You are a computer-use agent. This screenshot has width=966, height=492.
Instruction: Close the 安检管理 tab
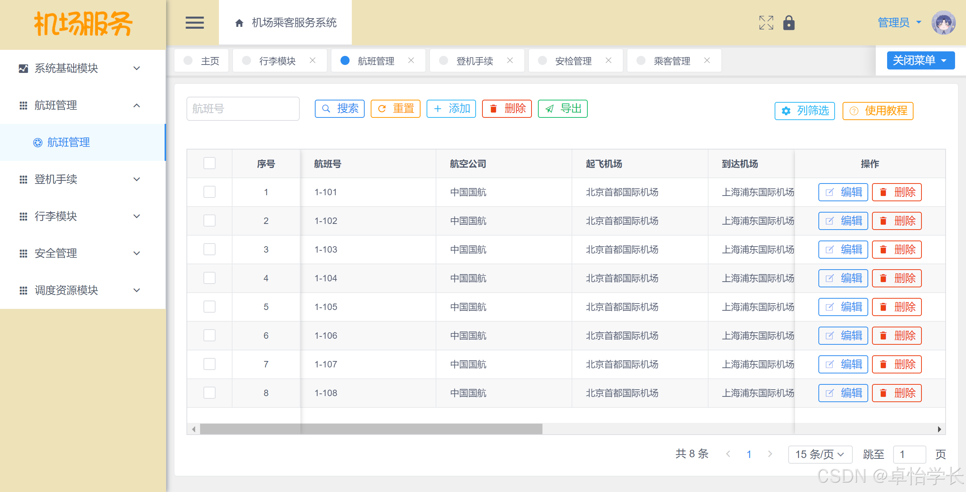609,60
